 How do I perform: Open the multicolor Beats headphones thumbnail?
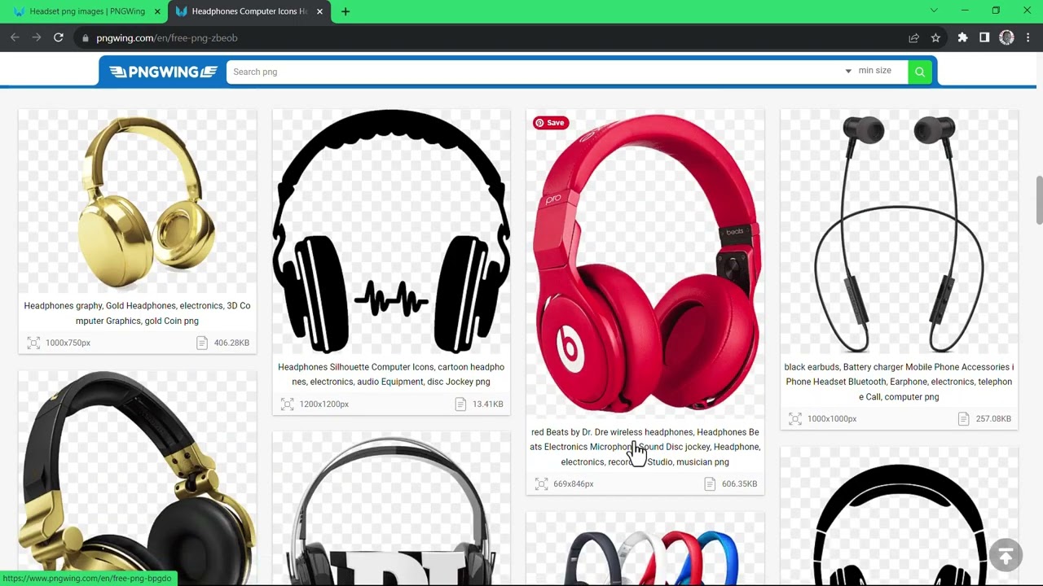tap(645, 549)
